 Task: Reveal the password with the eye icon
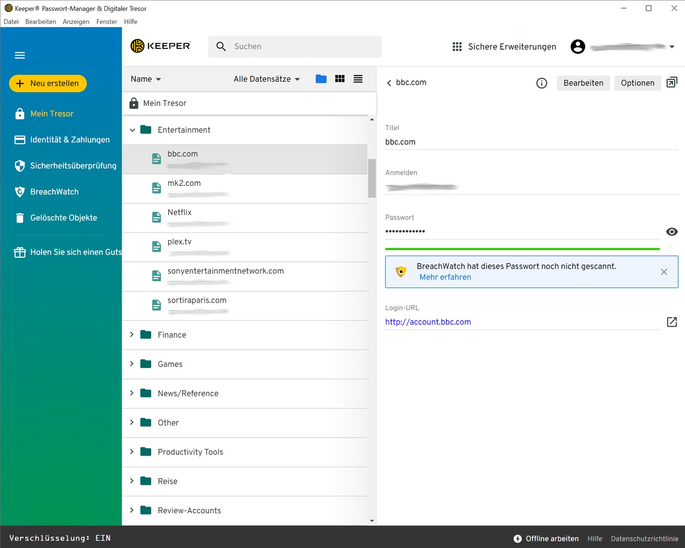[x=672, y=232]
